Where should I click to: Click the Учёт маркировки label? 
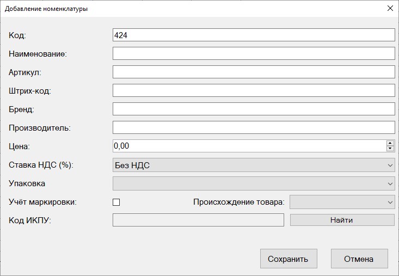(42, 202)
